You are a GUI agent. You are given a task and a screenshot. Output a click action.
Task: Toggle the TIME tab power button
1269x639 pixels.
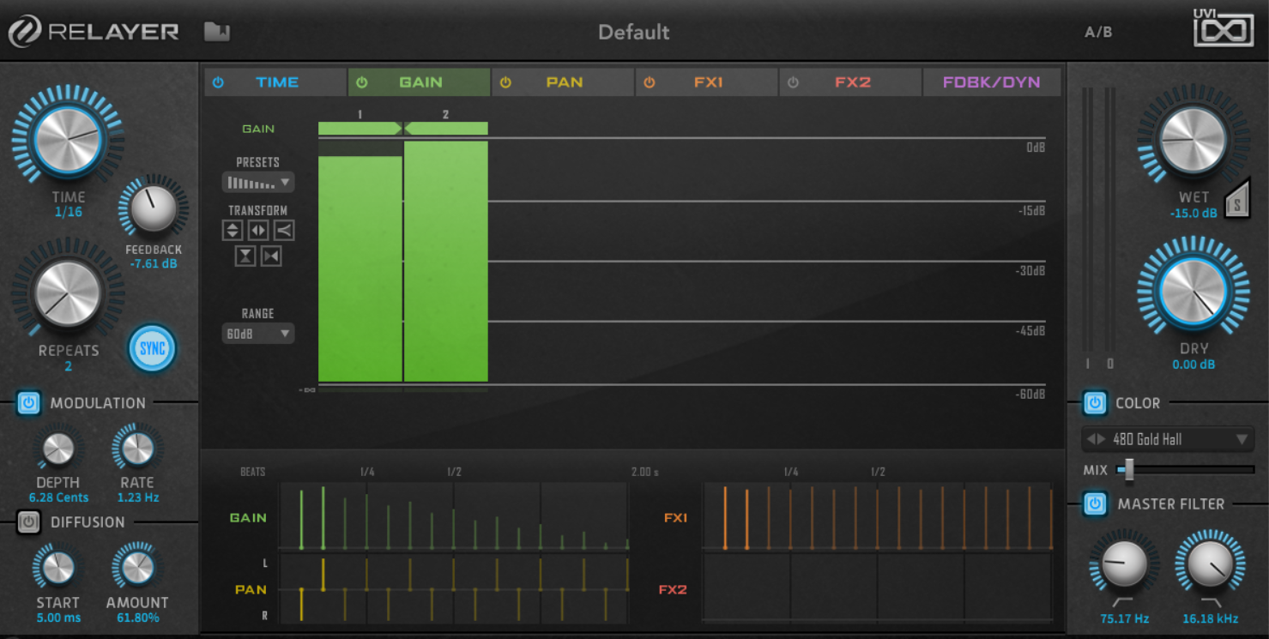pos(218,82)
